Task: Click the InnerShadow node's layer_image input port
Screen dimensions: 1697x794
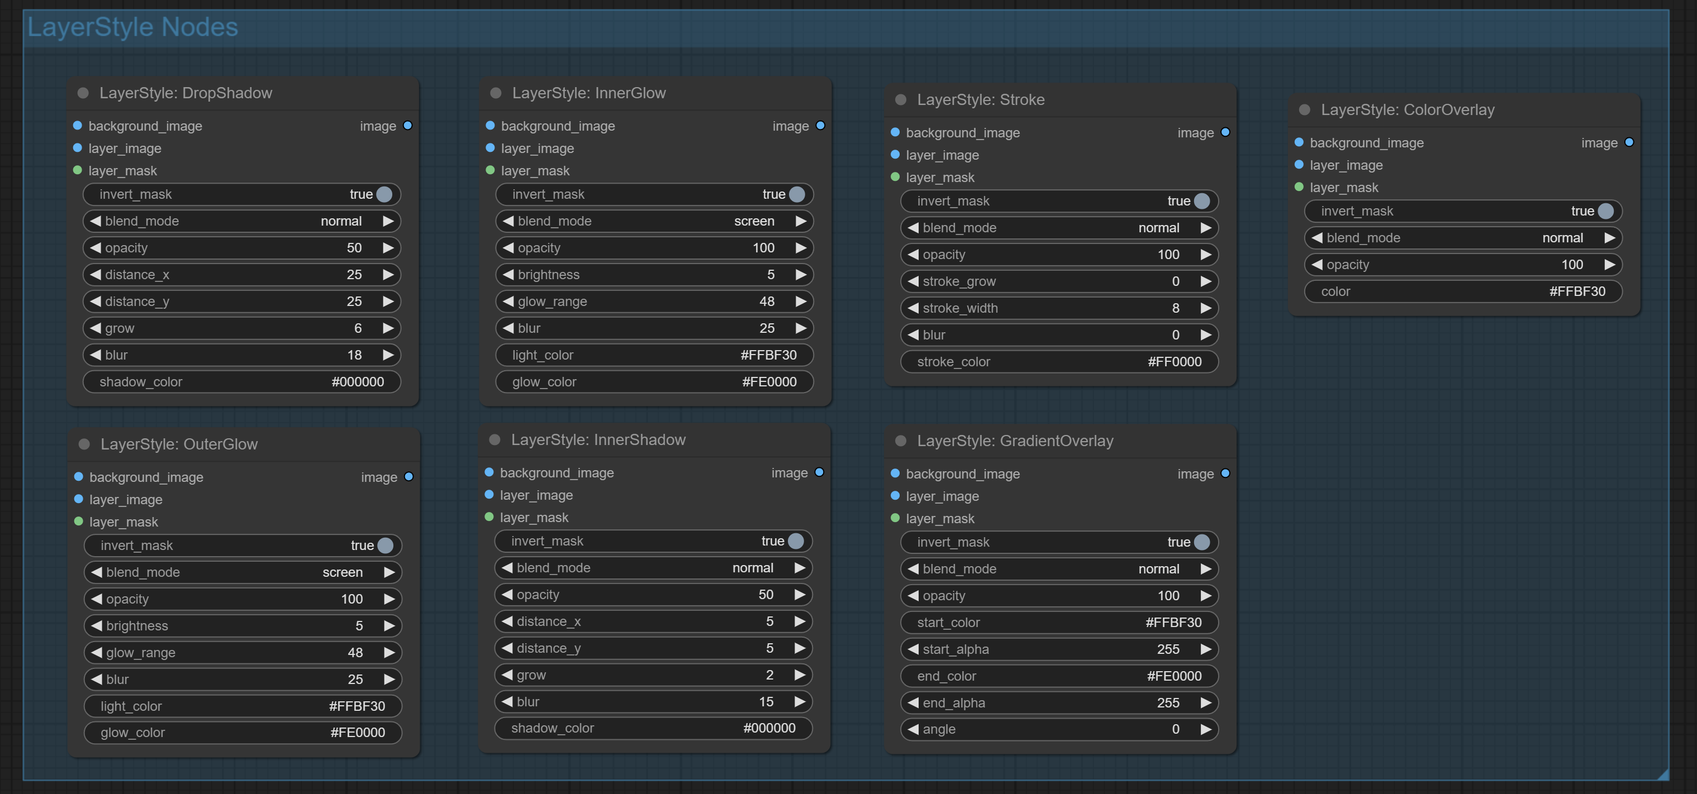Action: click(489, 495)
